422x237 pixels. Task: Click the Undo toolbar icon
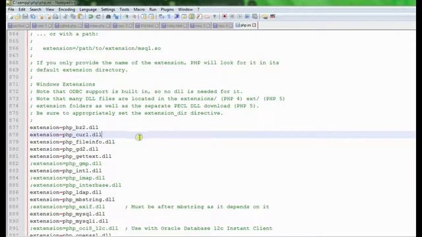click(91, 16)
